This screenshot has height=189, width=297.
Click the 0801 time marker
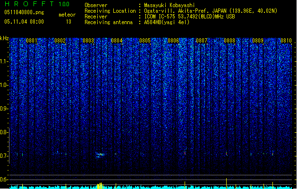pos(32,41)
